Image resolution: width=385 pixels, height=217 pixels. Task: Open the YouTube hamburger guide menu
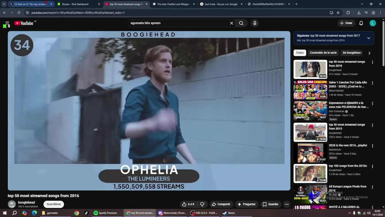pyautogui.click(x=7, y=23)
